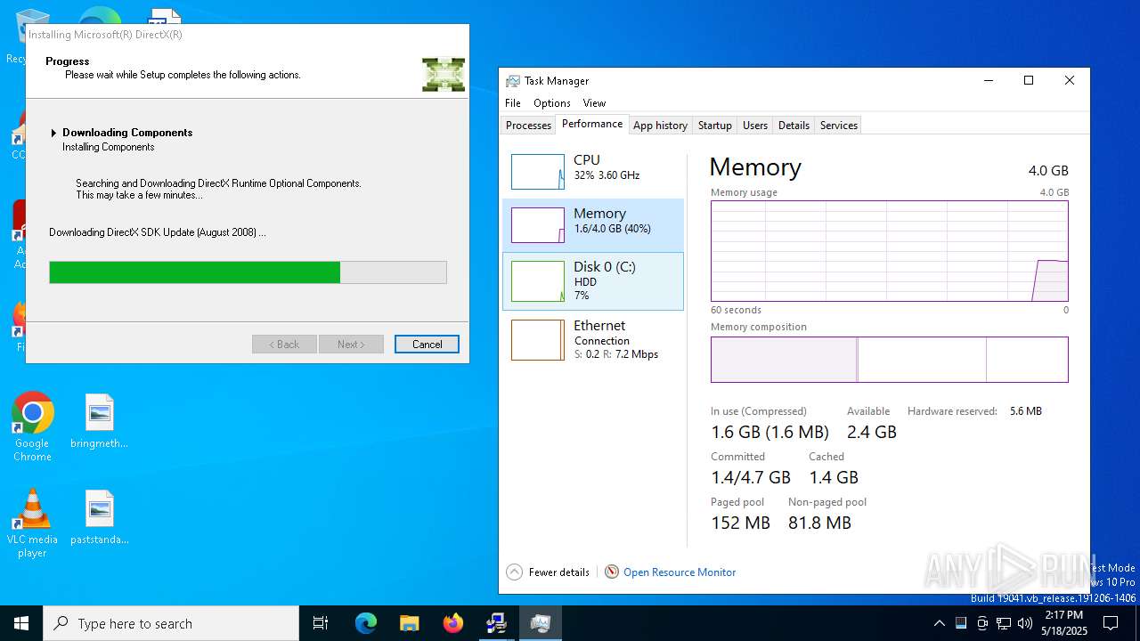
Task: Select the DirectX installer taskbar icon
Action: tap(496, 623)
